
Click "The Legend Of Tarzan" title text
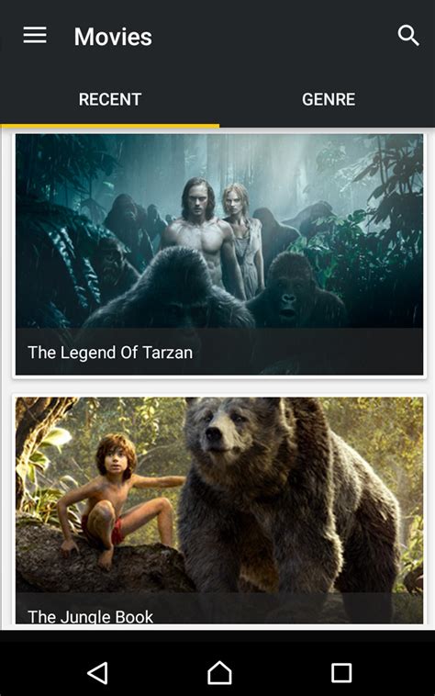coord(110,353)
